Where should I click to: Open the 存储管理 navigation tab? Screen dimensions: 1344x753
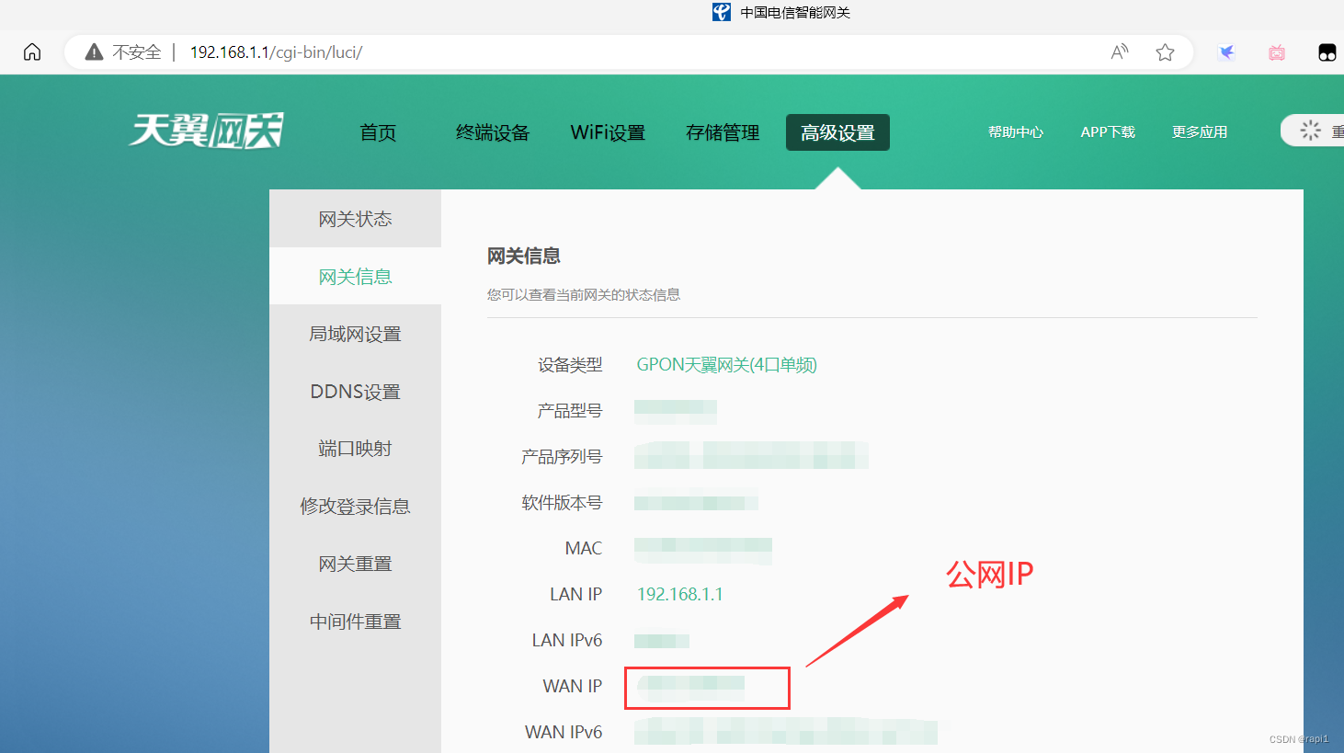(723, 132)
